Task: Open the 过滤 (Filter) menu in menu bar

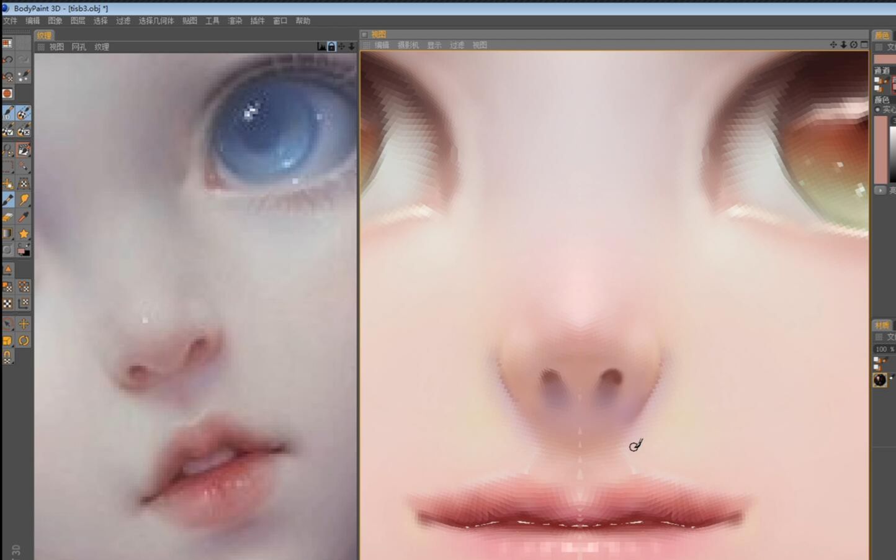Action: [123, 21]
